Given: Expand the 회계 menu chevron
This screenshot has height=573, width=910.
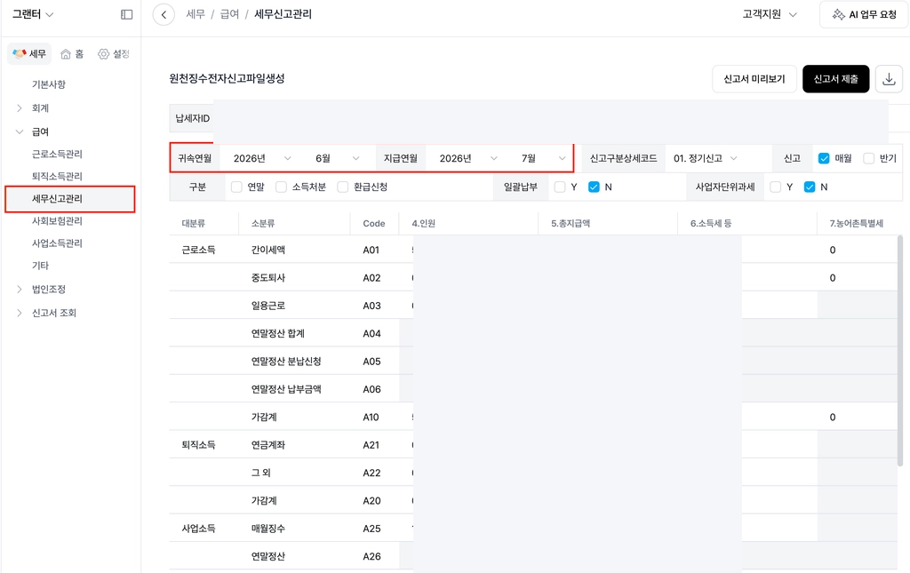Looking at the screenshot, I should pos(20,107).
